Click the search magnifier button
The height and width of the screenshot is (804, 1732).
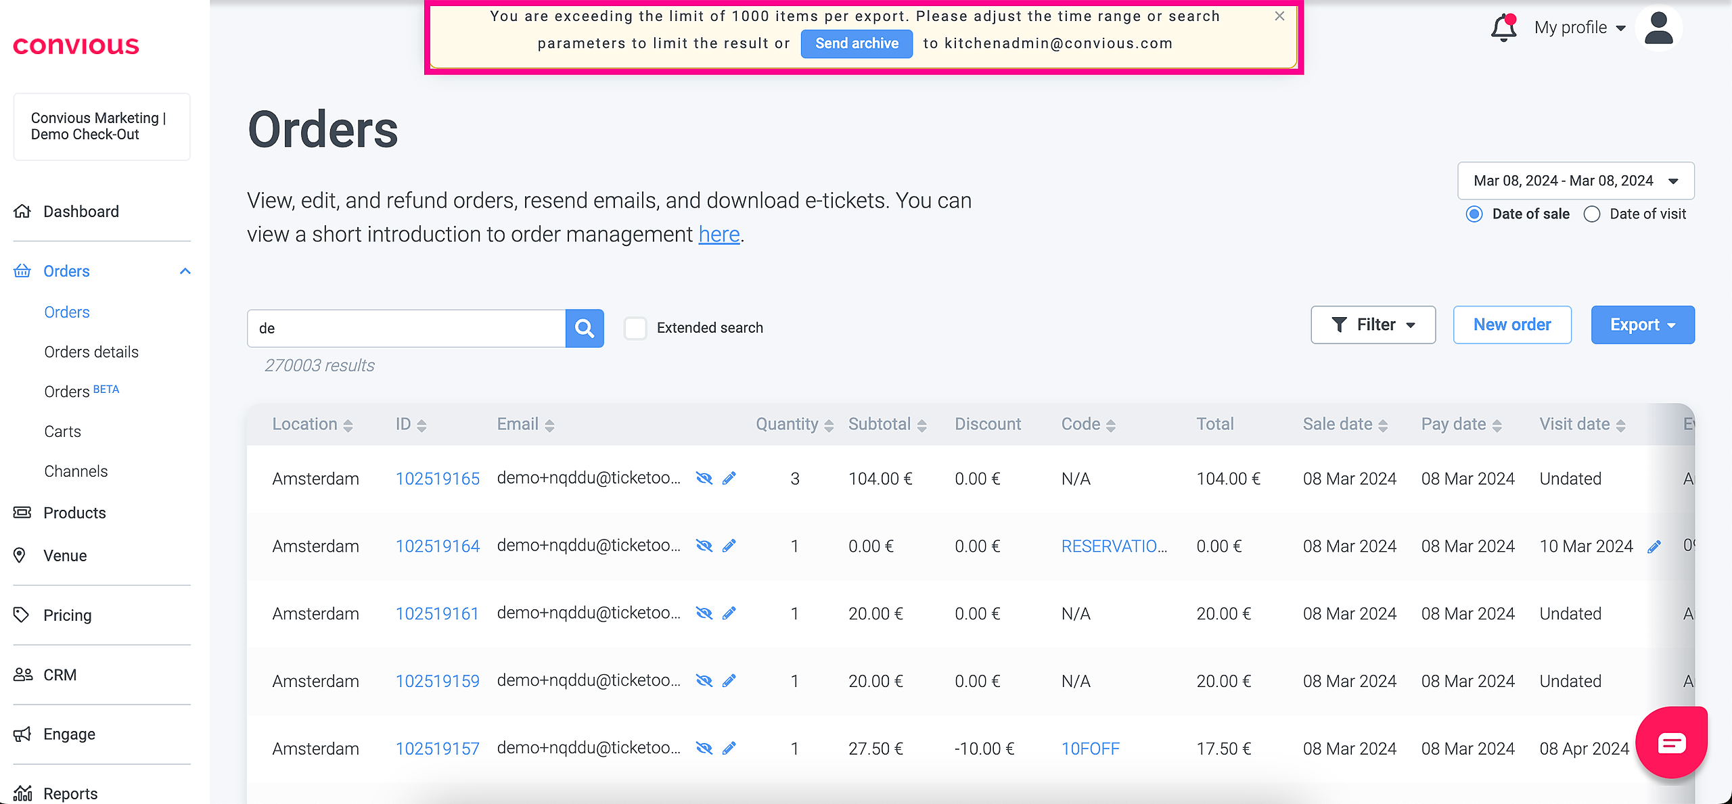click(x=585, y=329)
